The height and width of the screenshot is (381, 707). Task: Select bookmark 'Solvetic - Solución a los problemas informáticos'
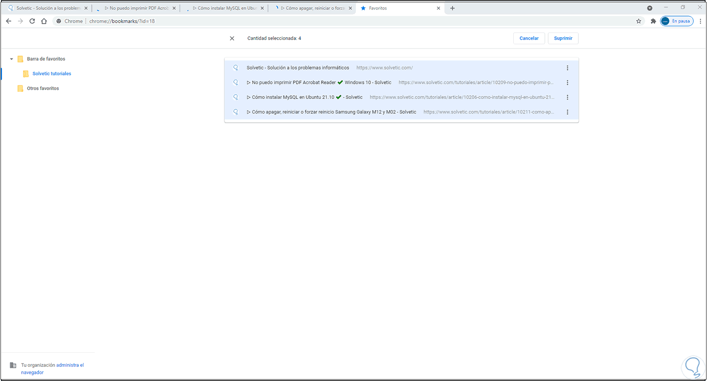click(x=402, y=68)
